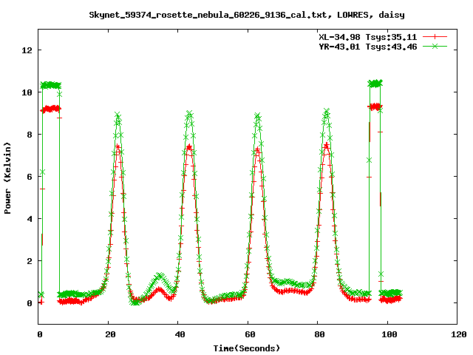Click the y-axis tick label 4
This screenshot has width=473, height=355.
pyautogui.click(x=30, y=219)
